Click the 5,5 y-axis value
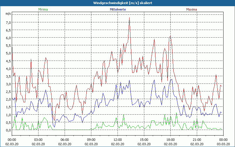 click(9, 46)
